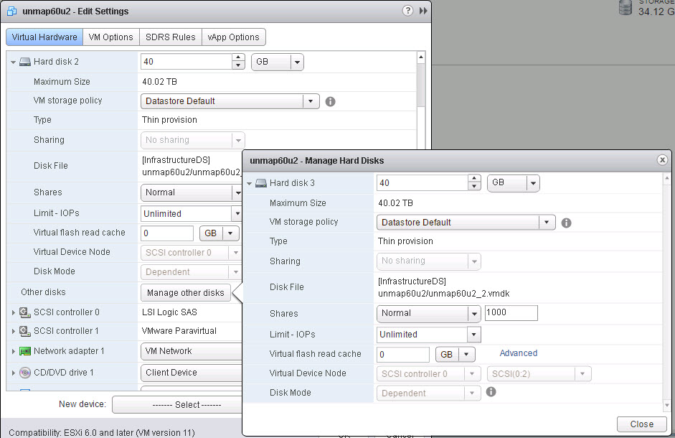Click the double-arrow expand icon in title bar
The image size is (675, 438).
(x=424, y=11)
